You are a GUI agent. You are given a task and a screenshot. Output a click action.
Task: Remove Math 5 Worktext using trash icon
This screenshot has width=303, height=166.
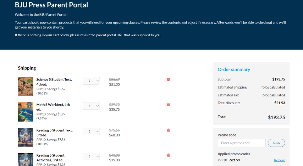point(168,105)
